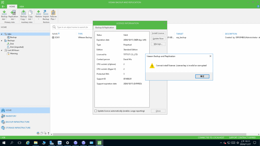Select Backup under Jobs in the tree

click(x=13, y=37)
